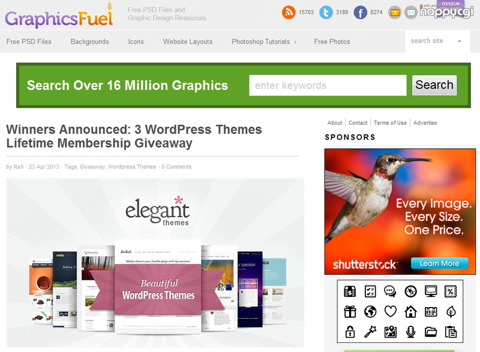Click the Learn More Shutterstock button
This screenshot has height=352, width=480.
point(440,263)
